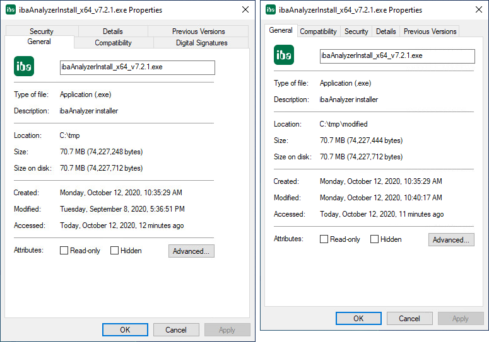Click size on disk value in left dialog
Viewport: 489px width, 342px height.
coord(102,168)
